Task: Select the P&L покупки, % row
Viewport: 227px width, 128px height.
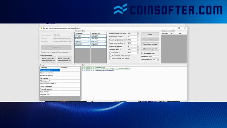Action: point(60,78)
